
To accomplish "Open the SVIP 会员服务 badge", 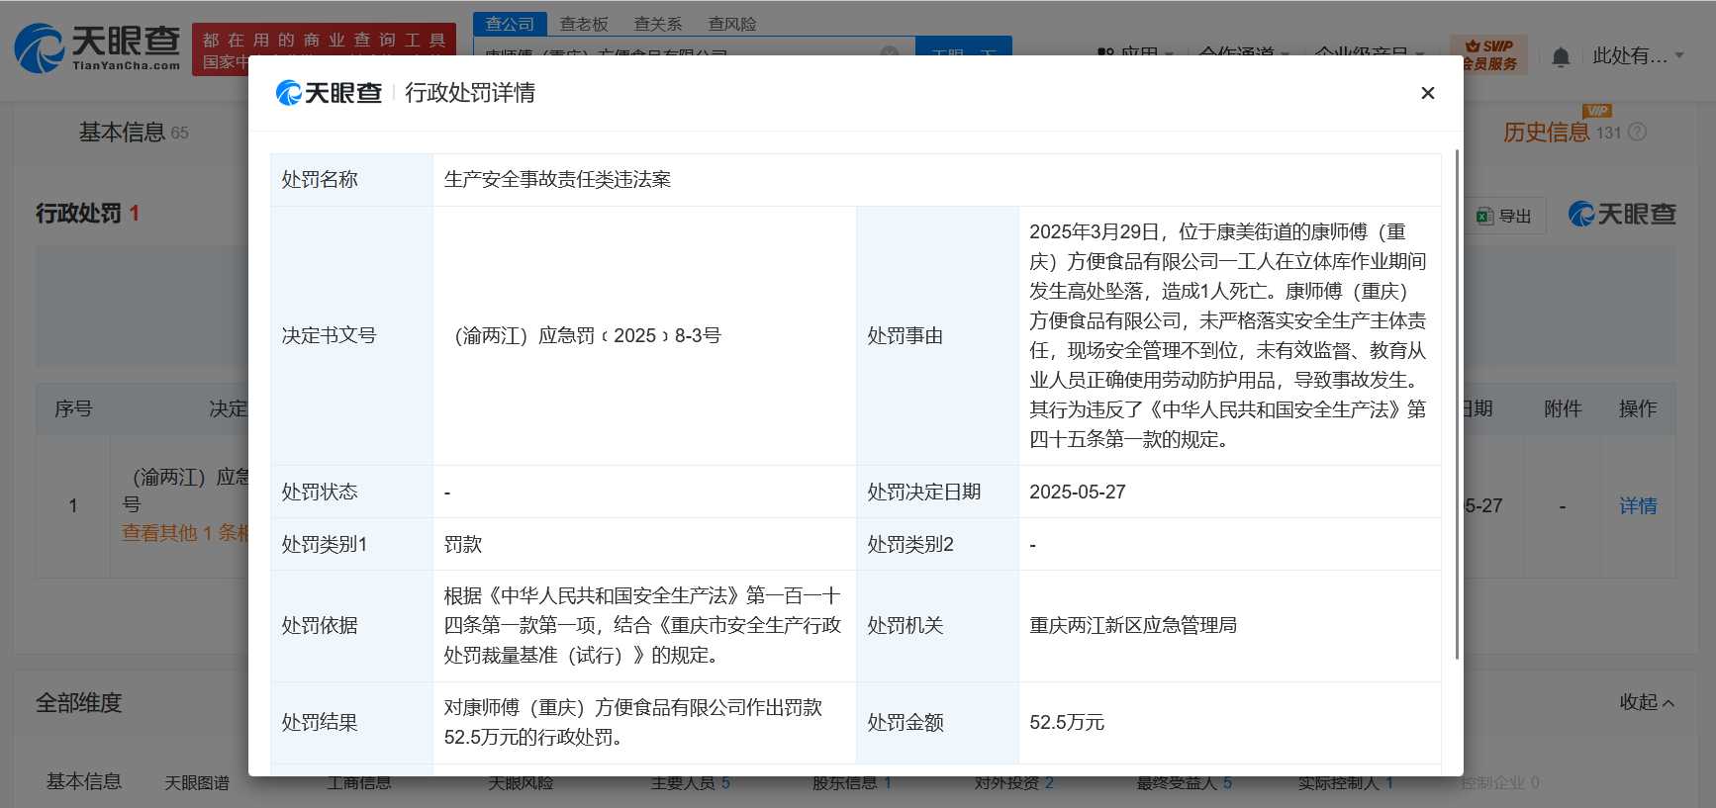I will tap(1488, 55).
